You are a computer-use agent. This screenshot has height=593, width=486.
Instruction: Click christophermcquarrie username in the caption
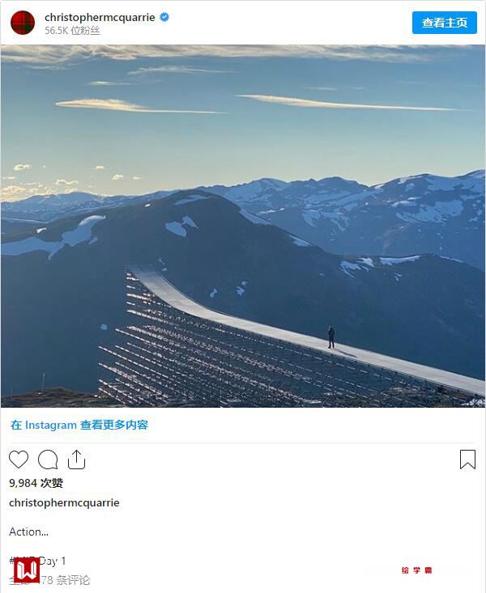(x=64, y=502)
